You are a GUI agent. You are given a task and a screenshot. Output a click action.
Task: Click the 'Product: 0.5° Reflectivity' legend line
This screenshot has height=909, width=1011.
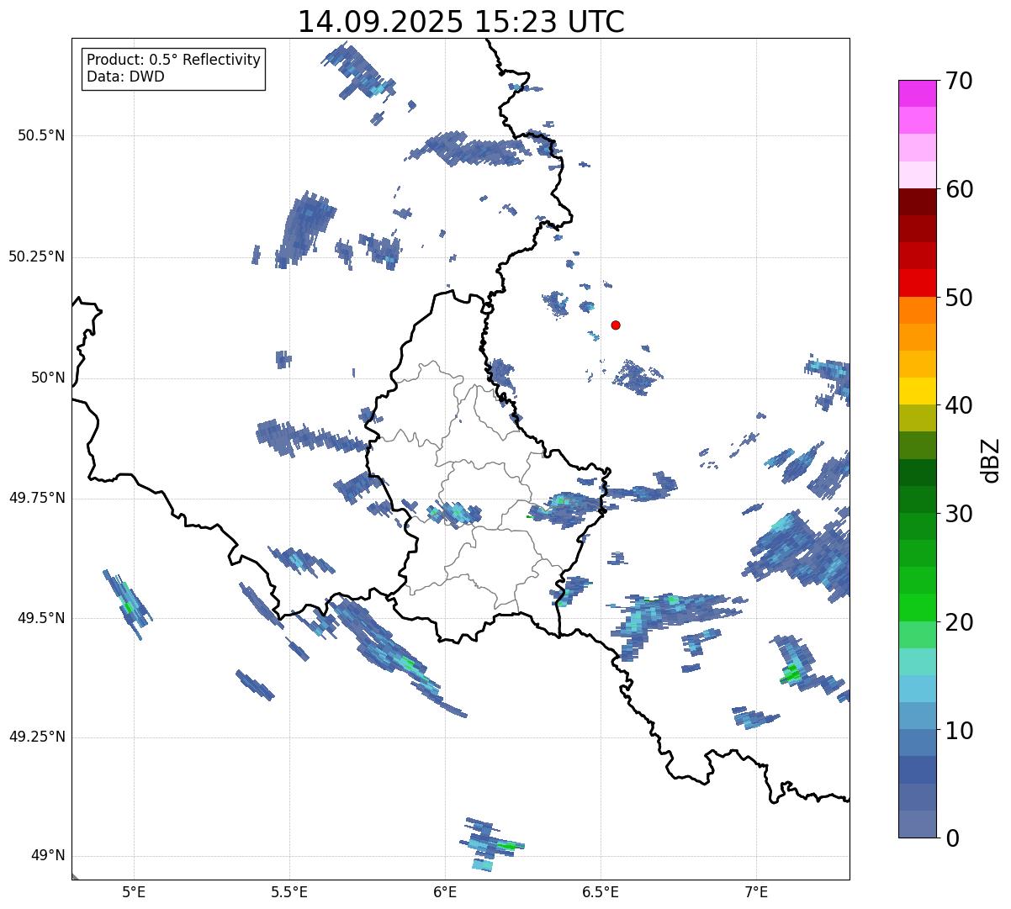(x=173, y=61)
